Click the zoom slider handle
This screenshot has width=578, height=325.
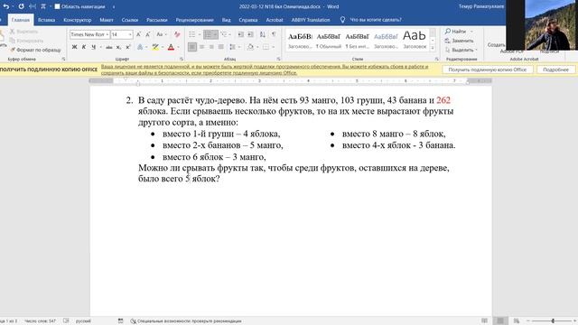pyautogui.click(x=553, y=321)
